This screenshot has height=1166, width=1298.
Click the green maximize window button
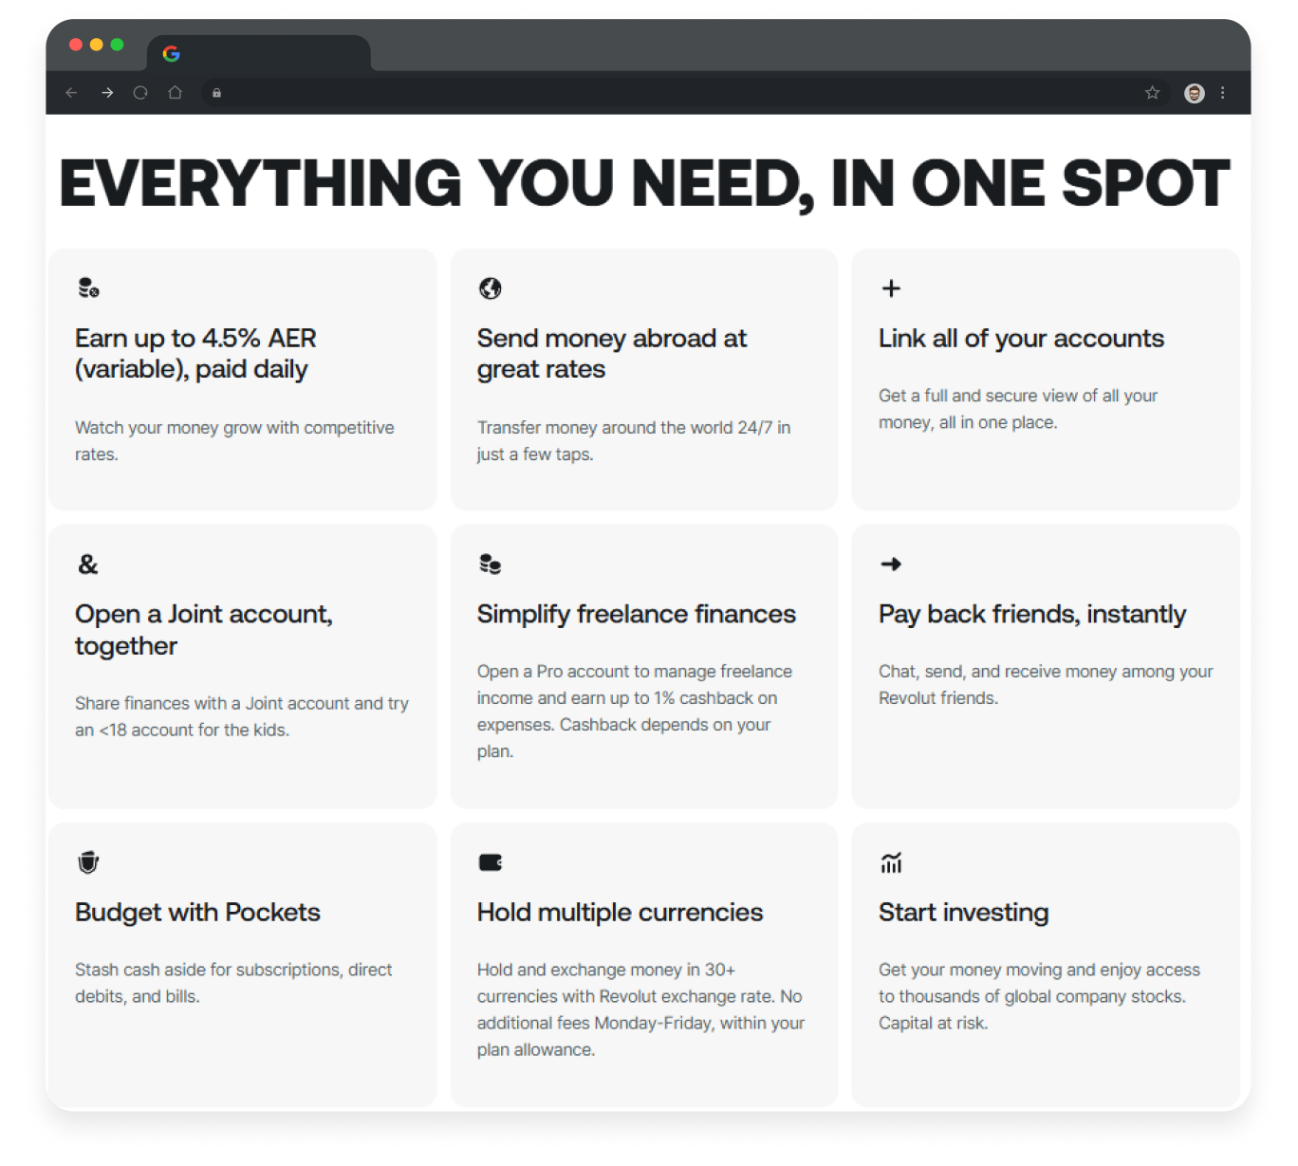[x=117, y=45]
